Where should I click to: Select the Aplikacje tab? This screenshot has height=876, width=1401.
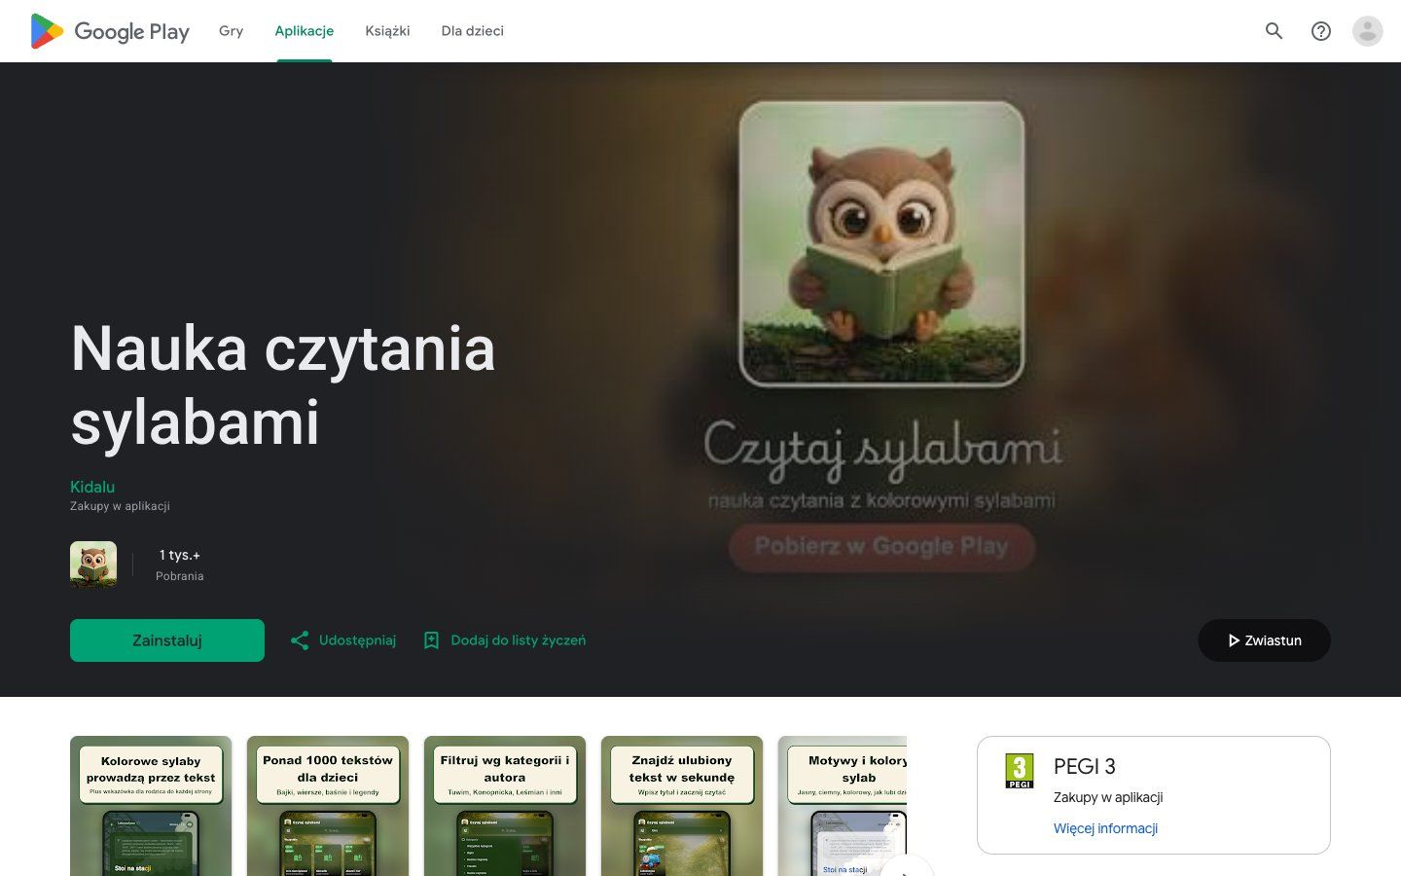pos(305,31)
